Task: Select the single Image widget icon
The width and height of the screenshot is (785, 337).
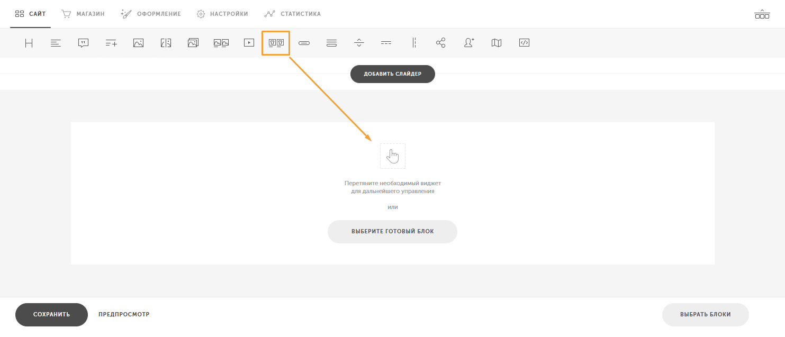Action: coord(138,43)
